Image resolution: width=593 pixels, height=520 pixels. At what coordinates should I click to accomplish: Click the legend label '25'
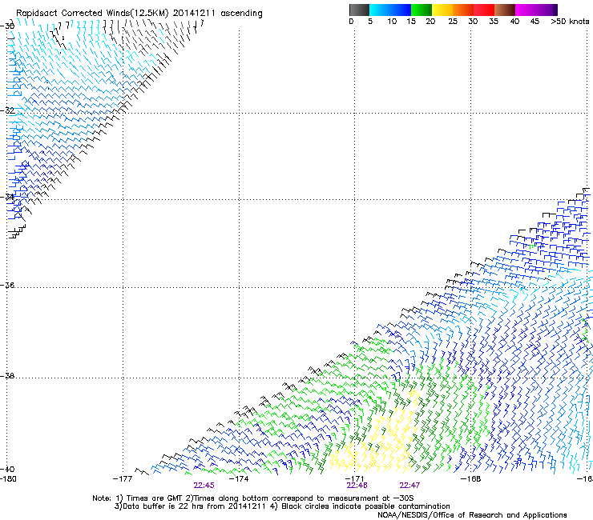tap(453, 22)
